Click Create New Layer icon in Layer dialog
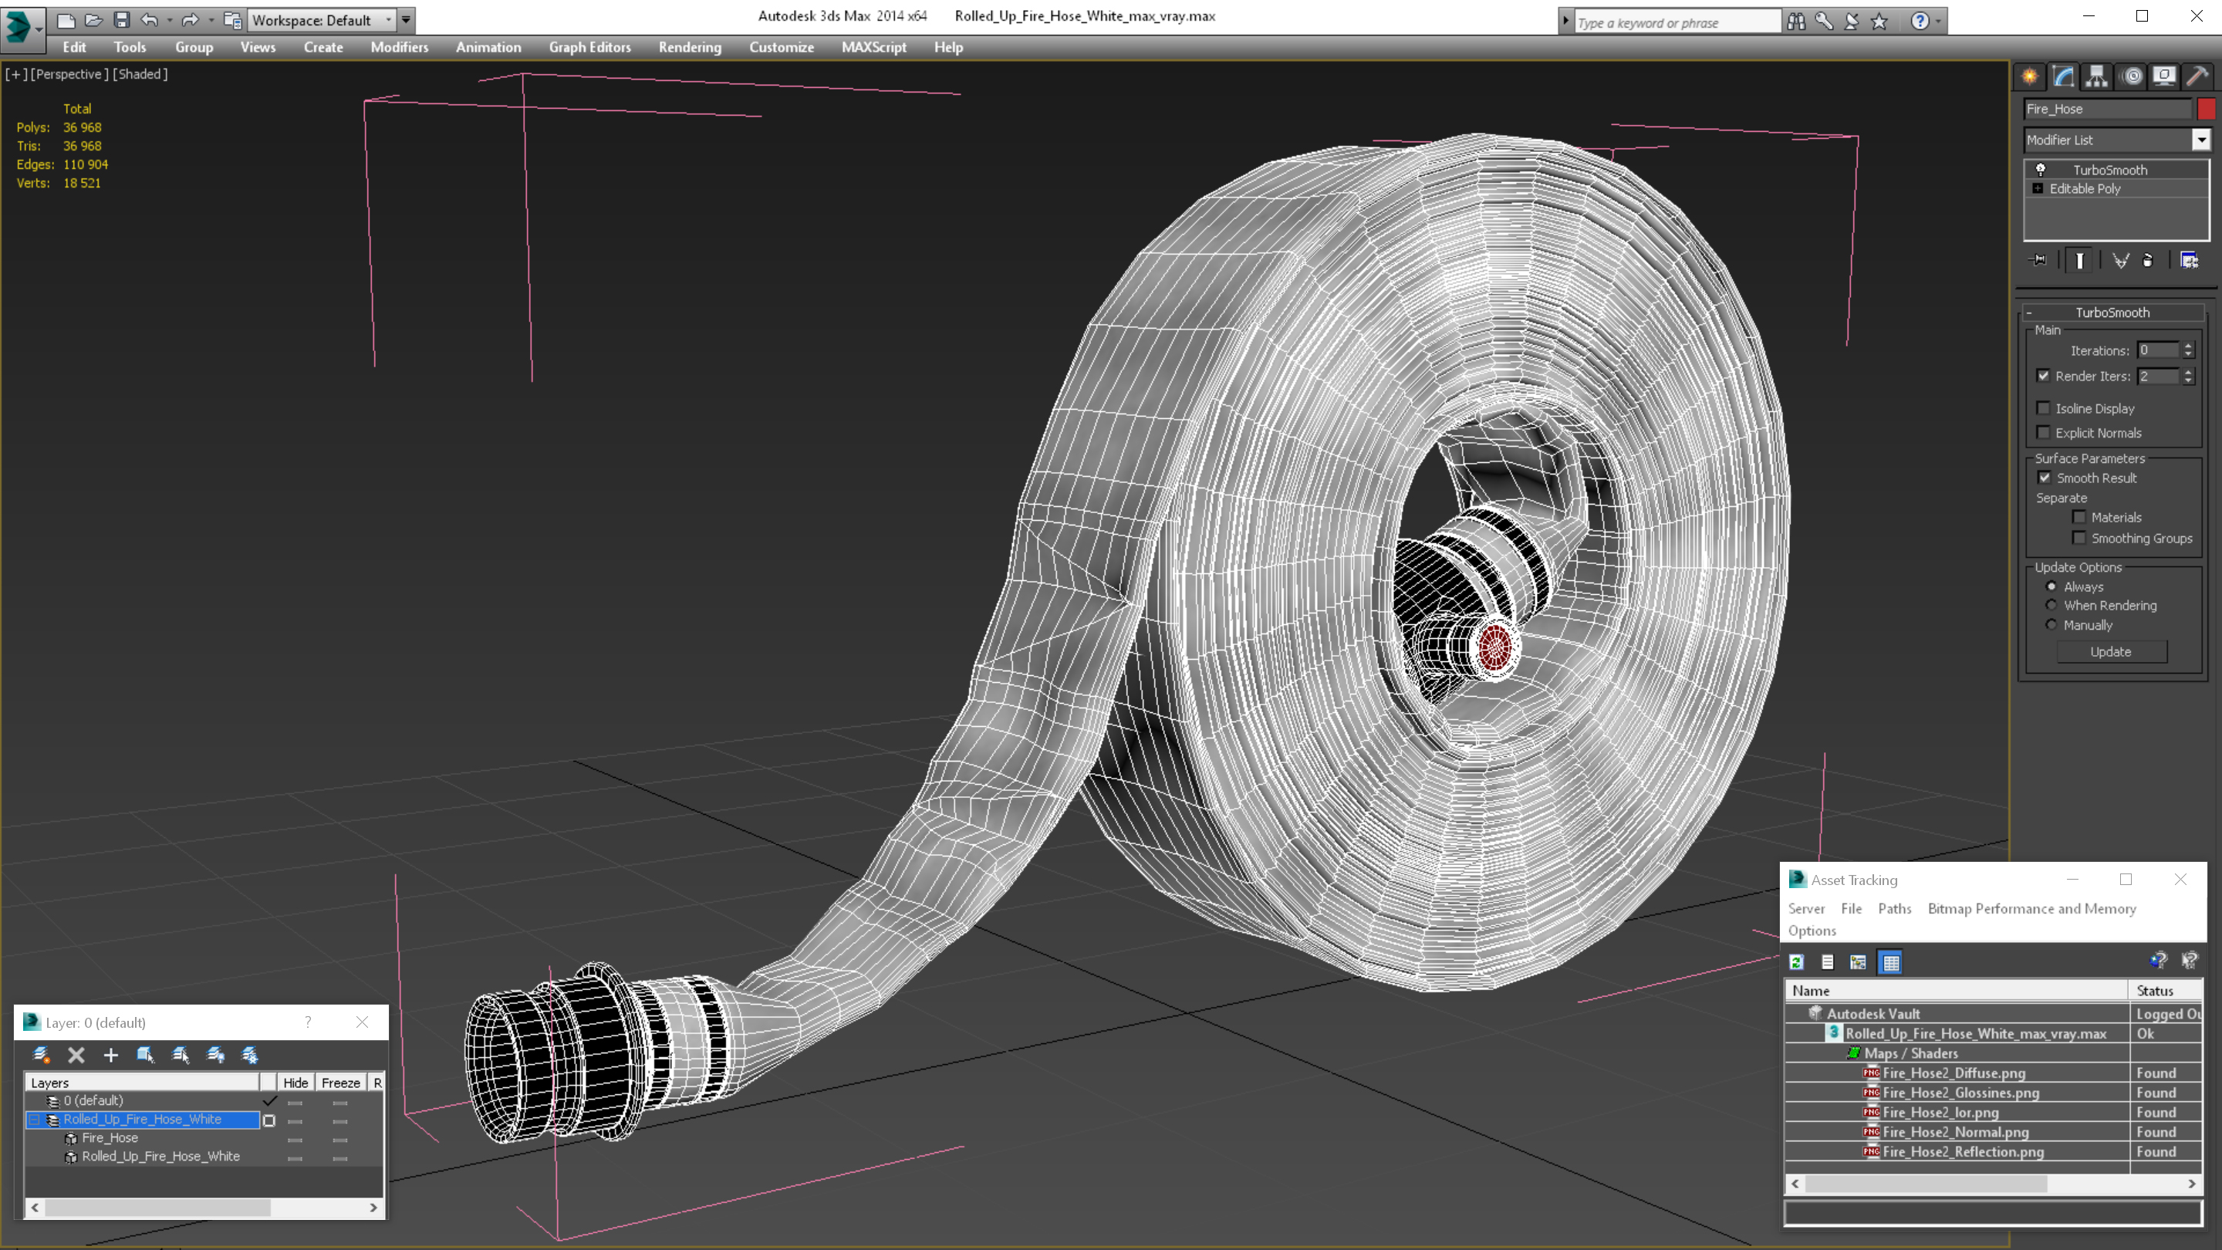Screen dimensions: 2222x1250 pos(41,1054)
